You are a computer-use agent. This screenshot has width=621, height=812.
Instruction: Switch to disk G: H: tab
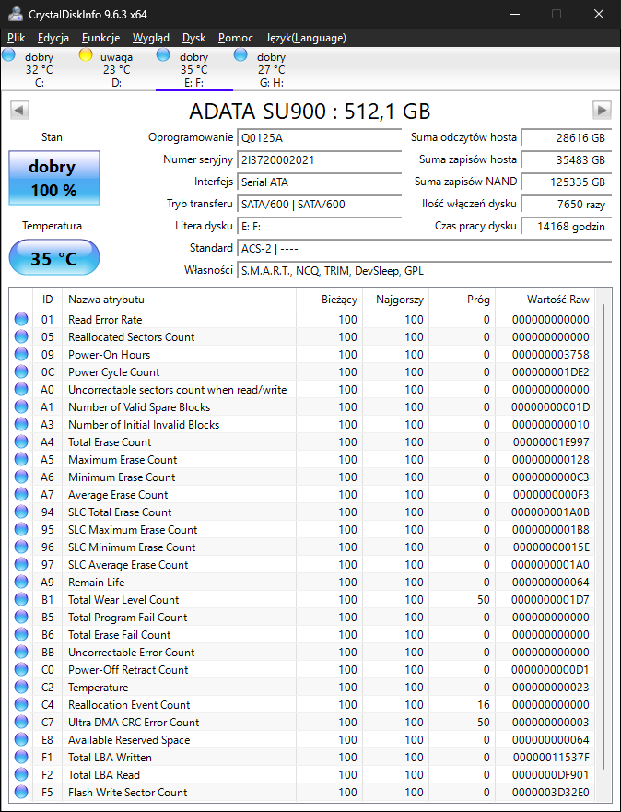[271, 69]
